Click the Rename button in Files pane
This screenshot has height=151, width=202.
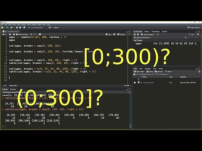(159, 72)
